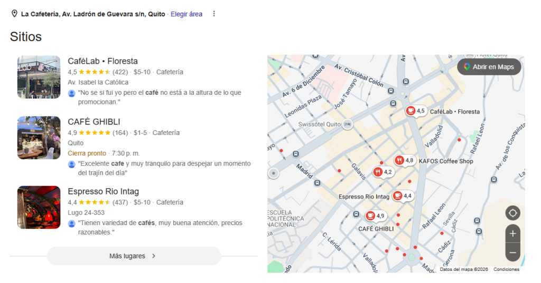541x283 pixels.
Task: Click the Swissôtel Quito label on map
Action: tap(320, 124)
